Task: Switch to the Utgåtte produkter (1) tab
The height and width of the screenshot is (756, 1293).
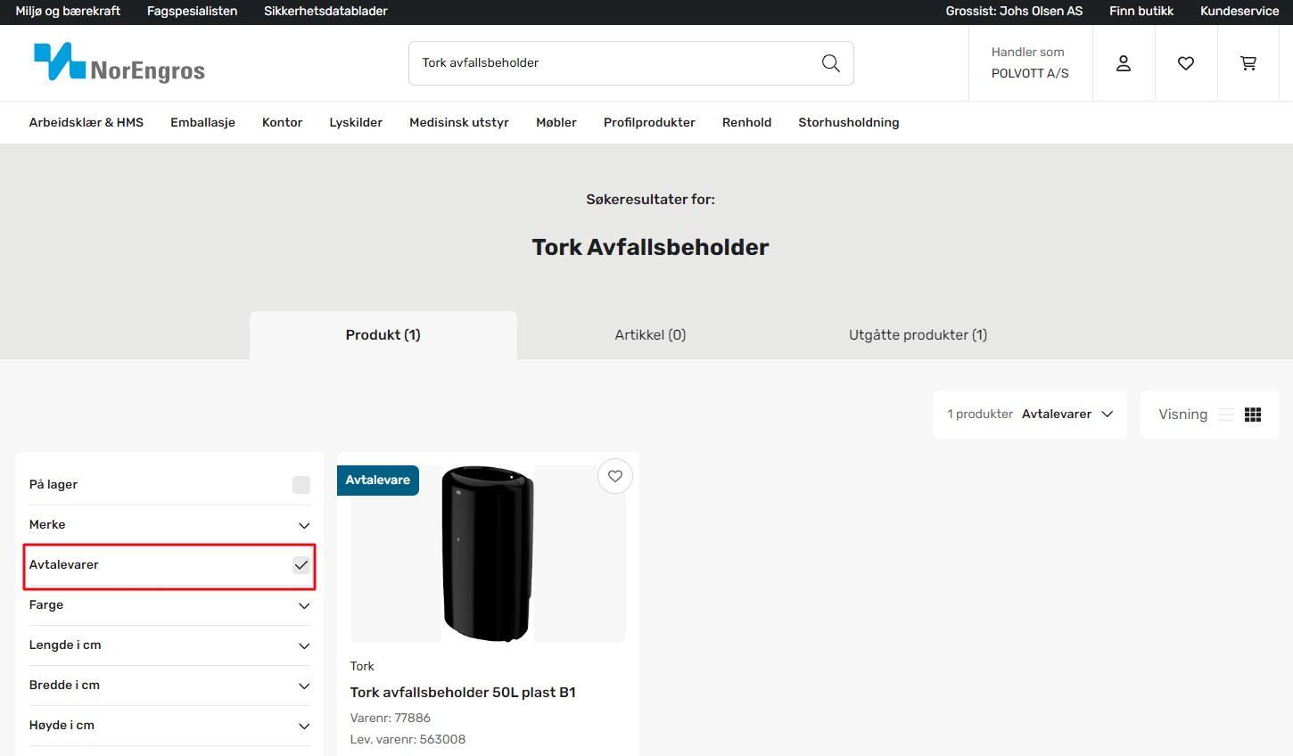Action: [918, 335]
